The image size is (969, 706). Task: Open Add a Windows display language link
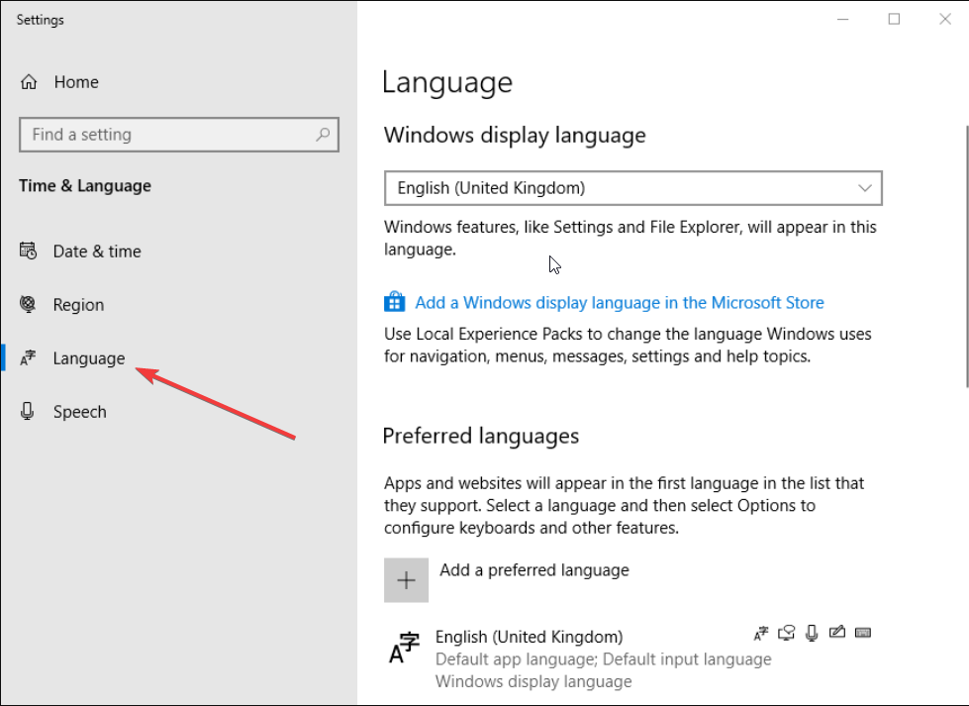(620, 302)
